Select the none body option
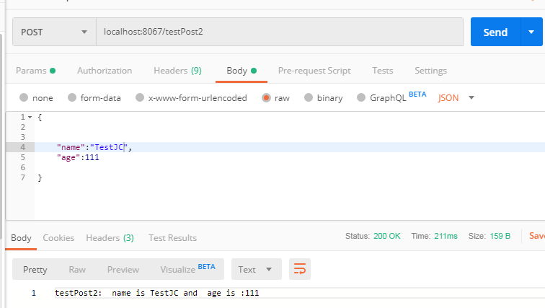Viewport: 545px width, 308px height. pos(36,97)
